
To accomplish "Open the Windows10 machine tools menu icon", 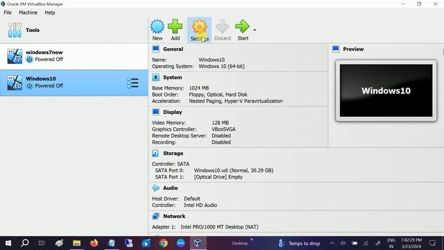I will click(x=133, y=83).
